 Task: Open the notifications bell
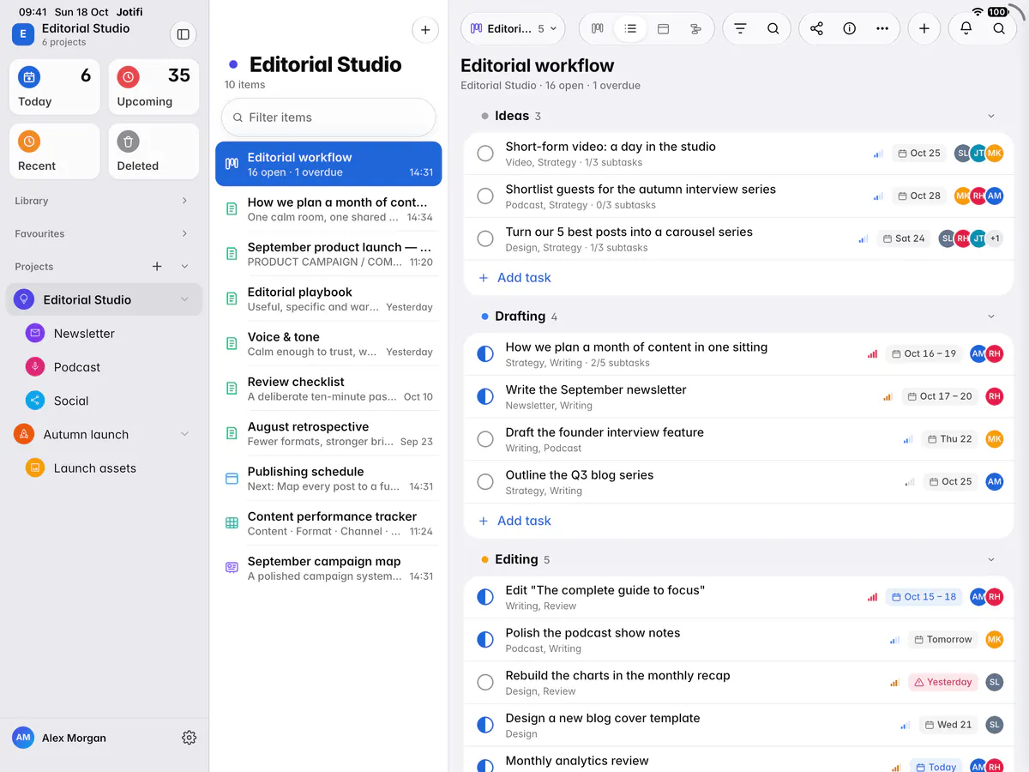(966, 28)
